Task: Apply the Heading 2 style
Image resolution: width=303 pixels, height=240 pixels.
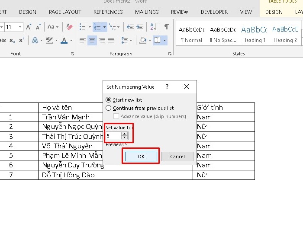Action: click(x=285, y=34)
